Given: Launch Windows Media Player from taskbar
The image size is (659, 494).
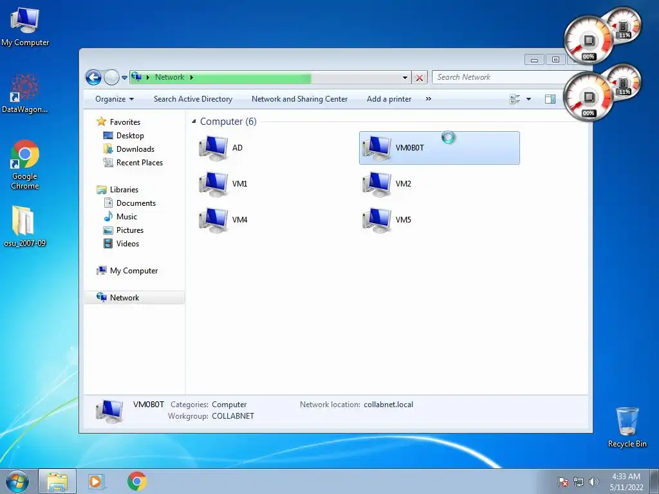Looking at the screenshot, I should click(96, 481).
